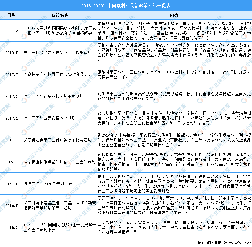The width and height of the screenshot is (252, 247).
Task: Click content text beginning "加快具有区域带动作用的龙头企业"
Action: click(174, 31)
